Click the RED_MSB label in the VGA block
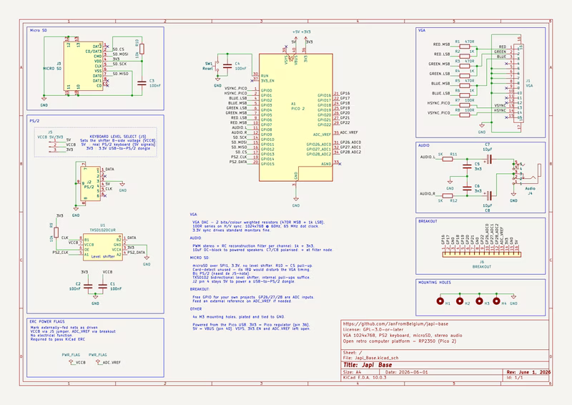572x405 pixels. point(441,44)
